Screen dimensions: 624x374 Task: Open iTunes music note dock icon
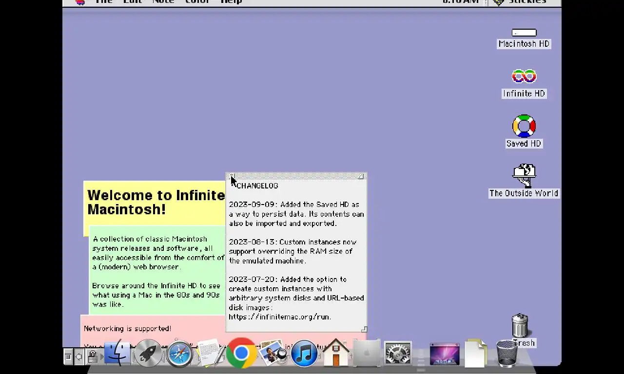(304, 353)
